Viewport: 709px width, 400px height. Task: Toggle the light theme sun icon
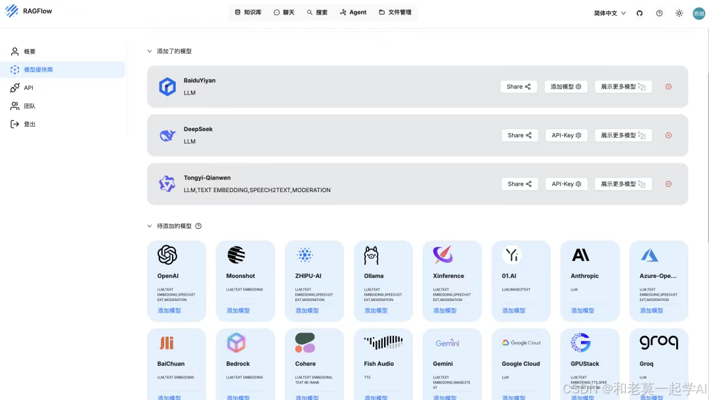click(x=679, y=13)
